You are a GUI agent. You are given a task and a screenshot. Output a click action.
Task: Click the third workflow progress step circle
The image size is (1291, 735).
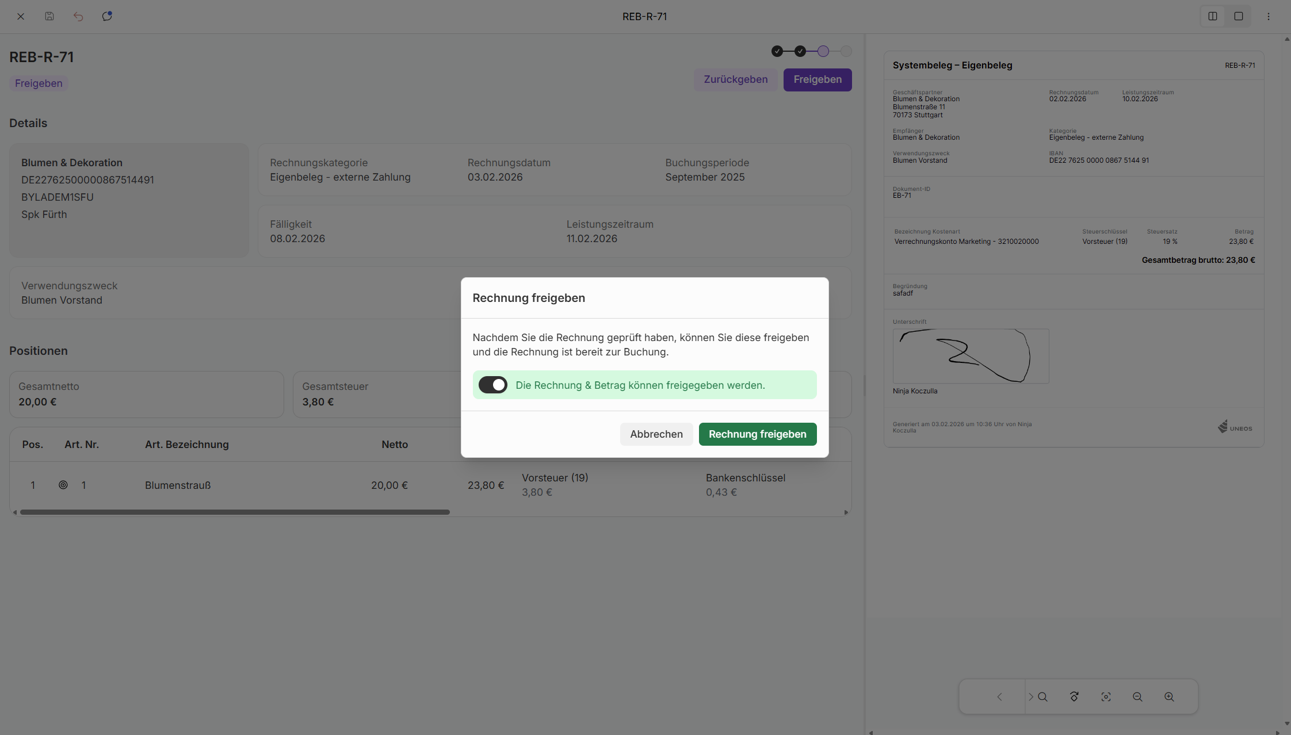823,51
